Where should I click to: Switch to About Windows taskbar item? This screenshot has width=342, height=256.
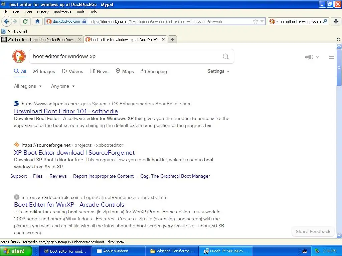[118, 251]
